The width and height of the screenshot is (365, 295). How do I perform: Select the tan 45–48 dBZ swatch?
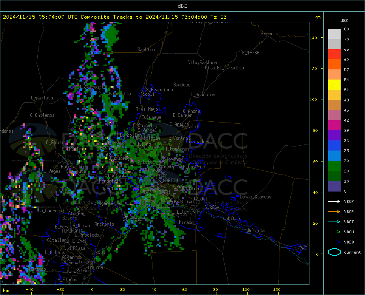point(334,105)
